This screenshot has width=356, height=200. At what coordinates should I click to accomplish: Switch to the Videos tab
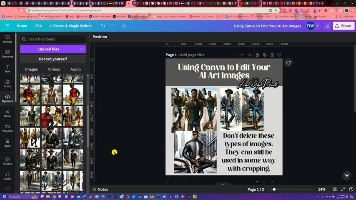click(54, 69)
